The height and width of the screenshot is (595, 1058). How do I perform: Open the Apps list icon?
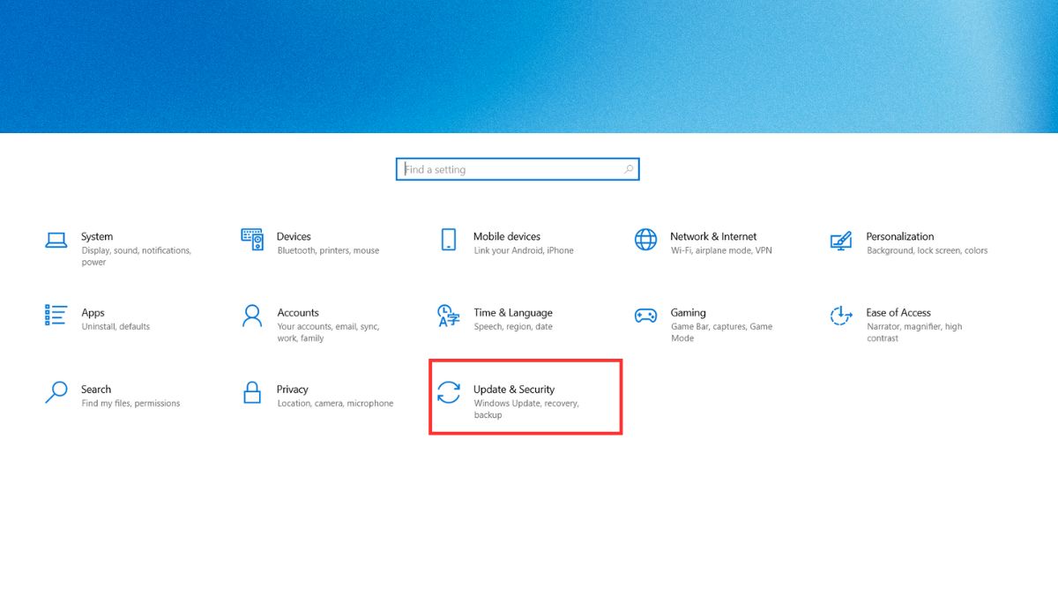point(56,316)
